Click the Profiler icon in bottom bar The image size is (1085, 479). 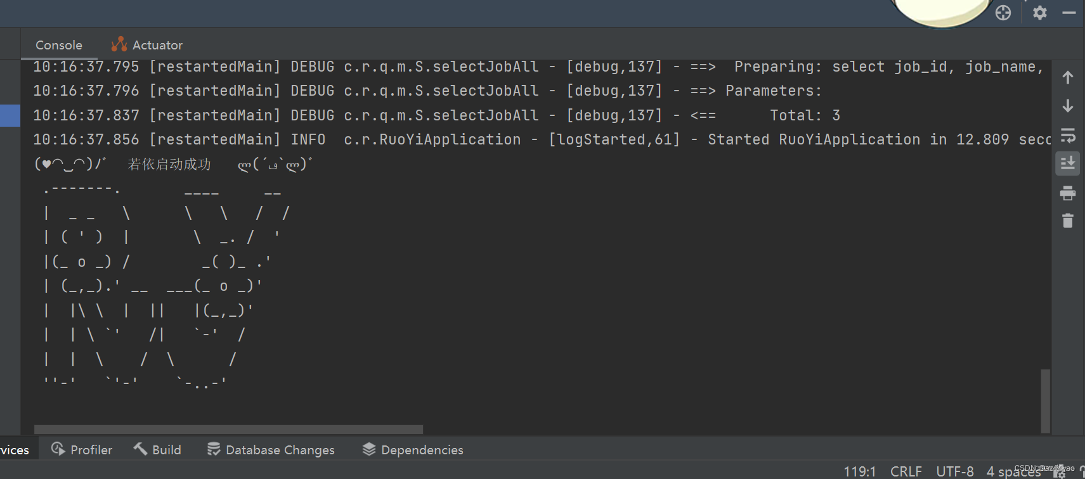58,449
